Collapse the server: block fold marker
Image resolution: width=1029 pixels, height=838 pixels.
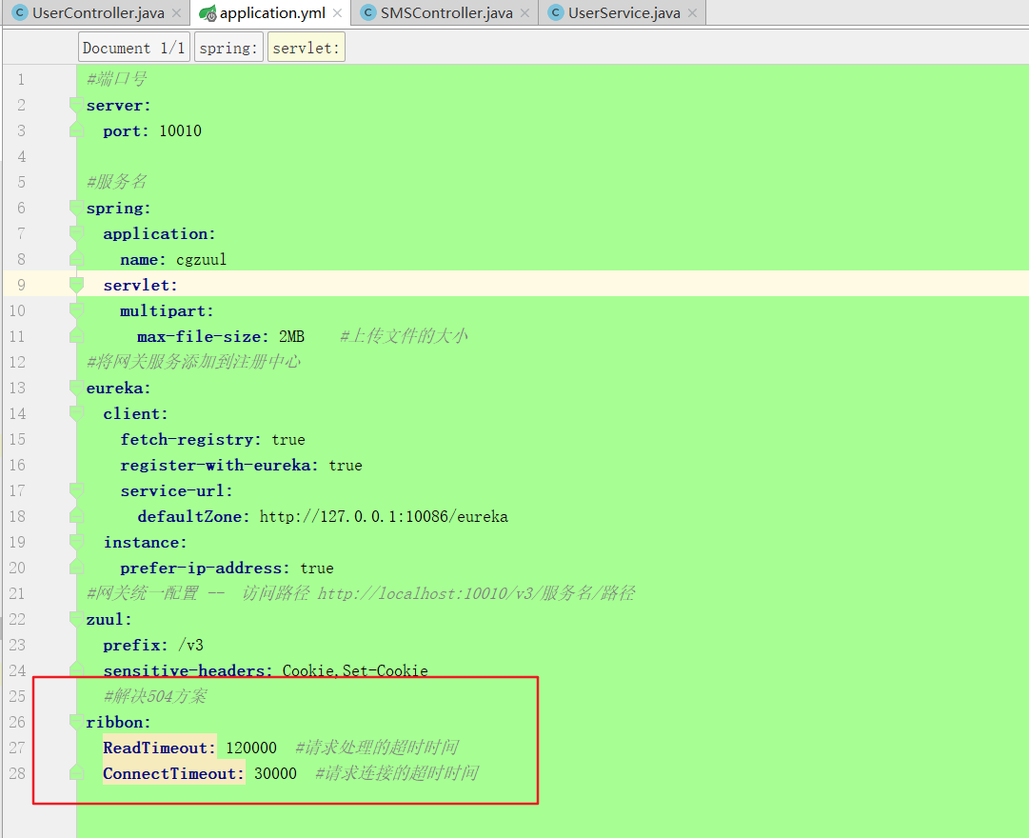[76, 105]
